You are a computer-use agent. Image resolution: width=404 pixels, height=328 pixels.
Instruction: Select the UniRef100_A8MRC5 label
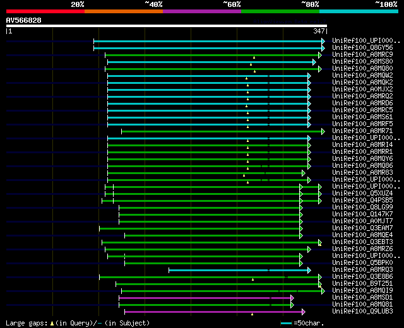click(x=362, y=110)
